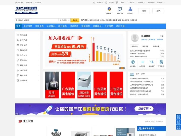Focus the keyword search input field

click(37, 20)
